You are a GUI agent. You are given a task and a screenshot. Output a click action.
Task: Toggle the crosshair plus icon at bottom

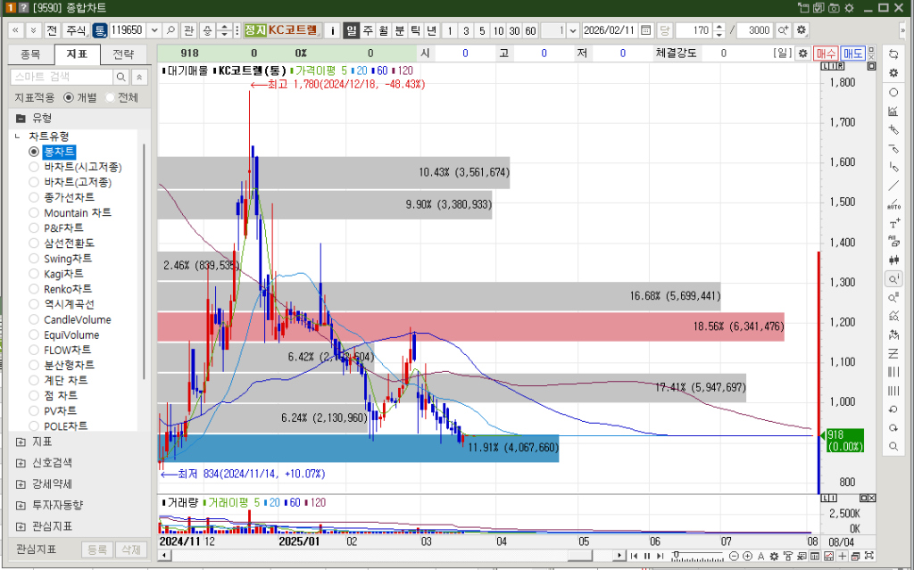[x=843, y=556]
